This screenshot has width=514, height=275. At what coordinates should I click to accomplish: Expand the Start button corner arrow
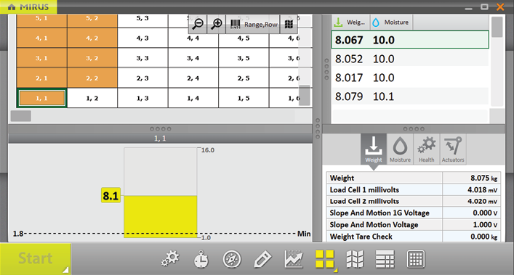tap(66, 270)
